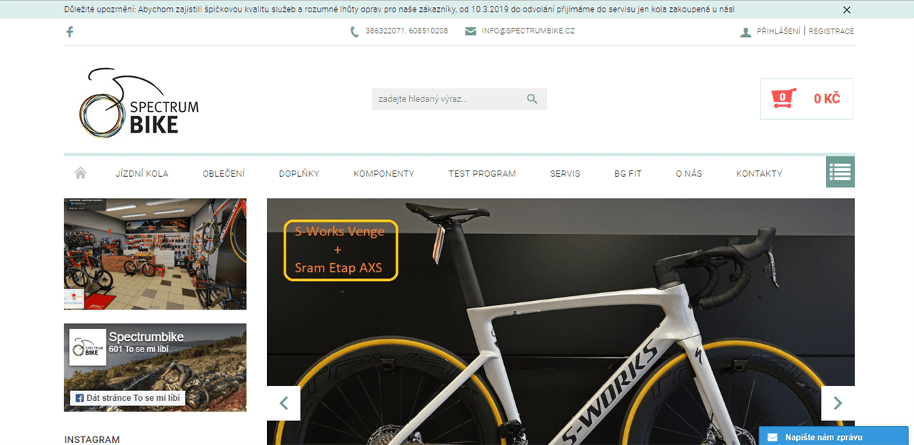Open the Facebook icon in top bar
914x445 pixels.
(70, 31)
